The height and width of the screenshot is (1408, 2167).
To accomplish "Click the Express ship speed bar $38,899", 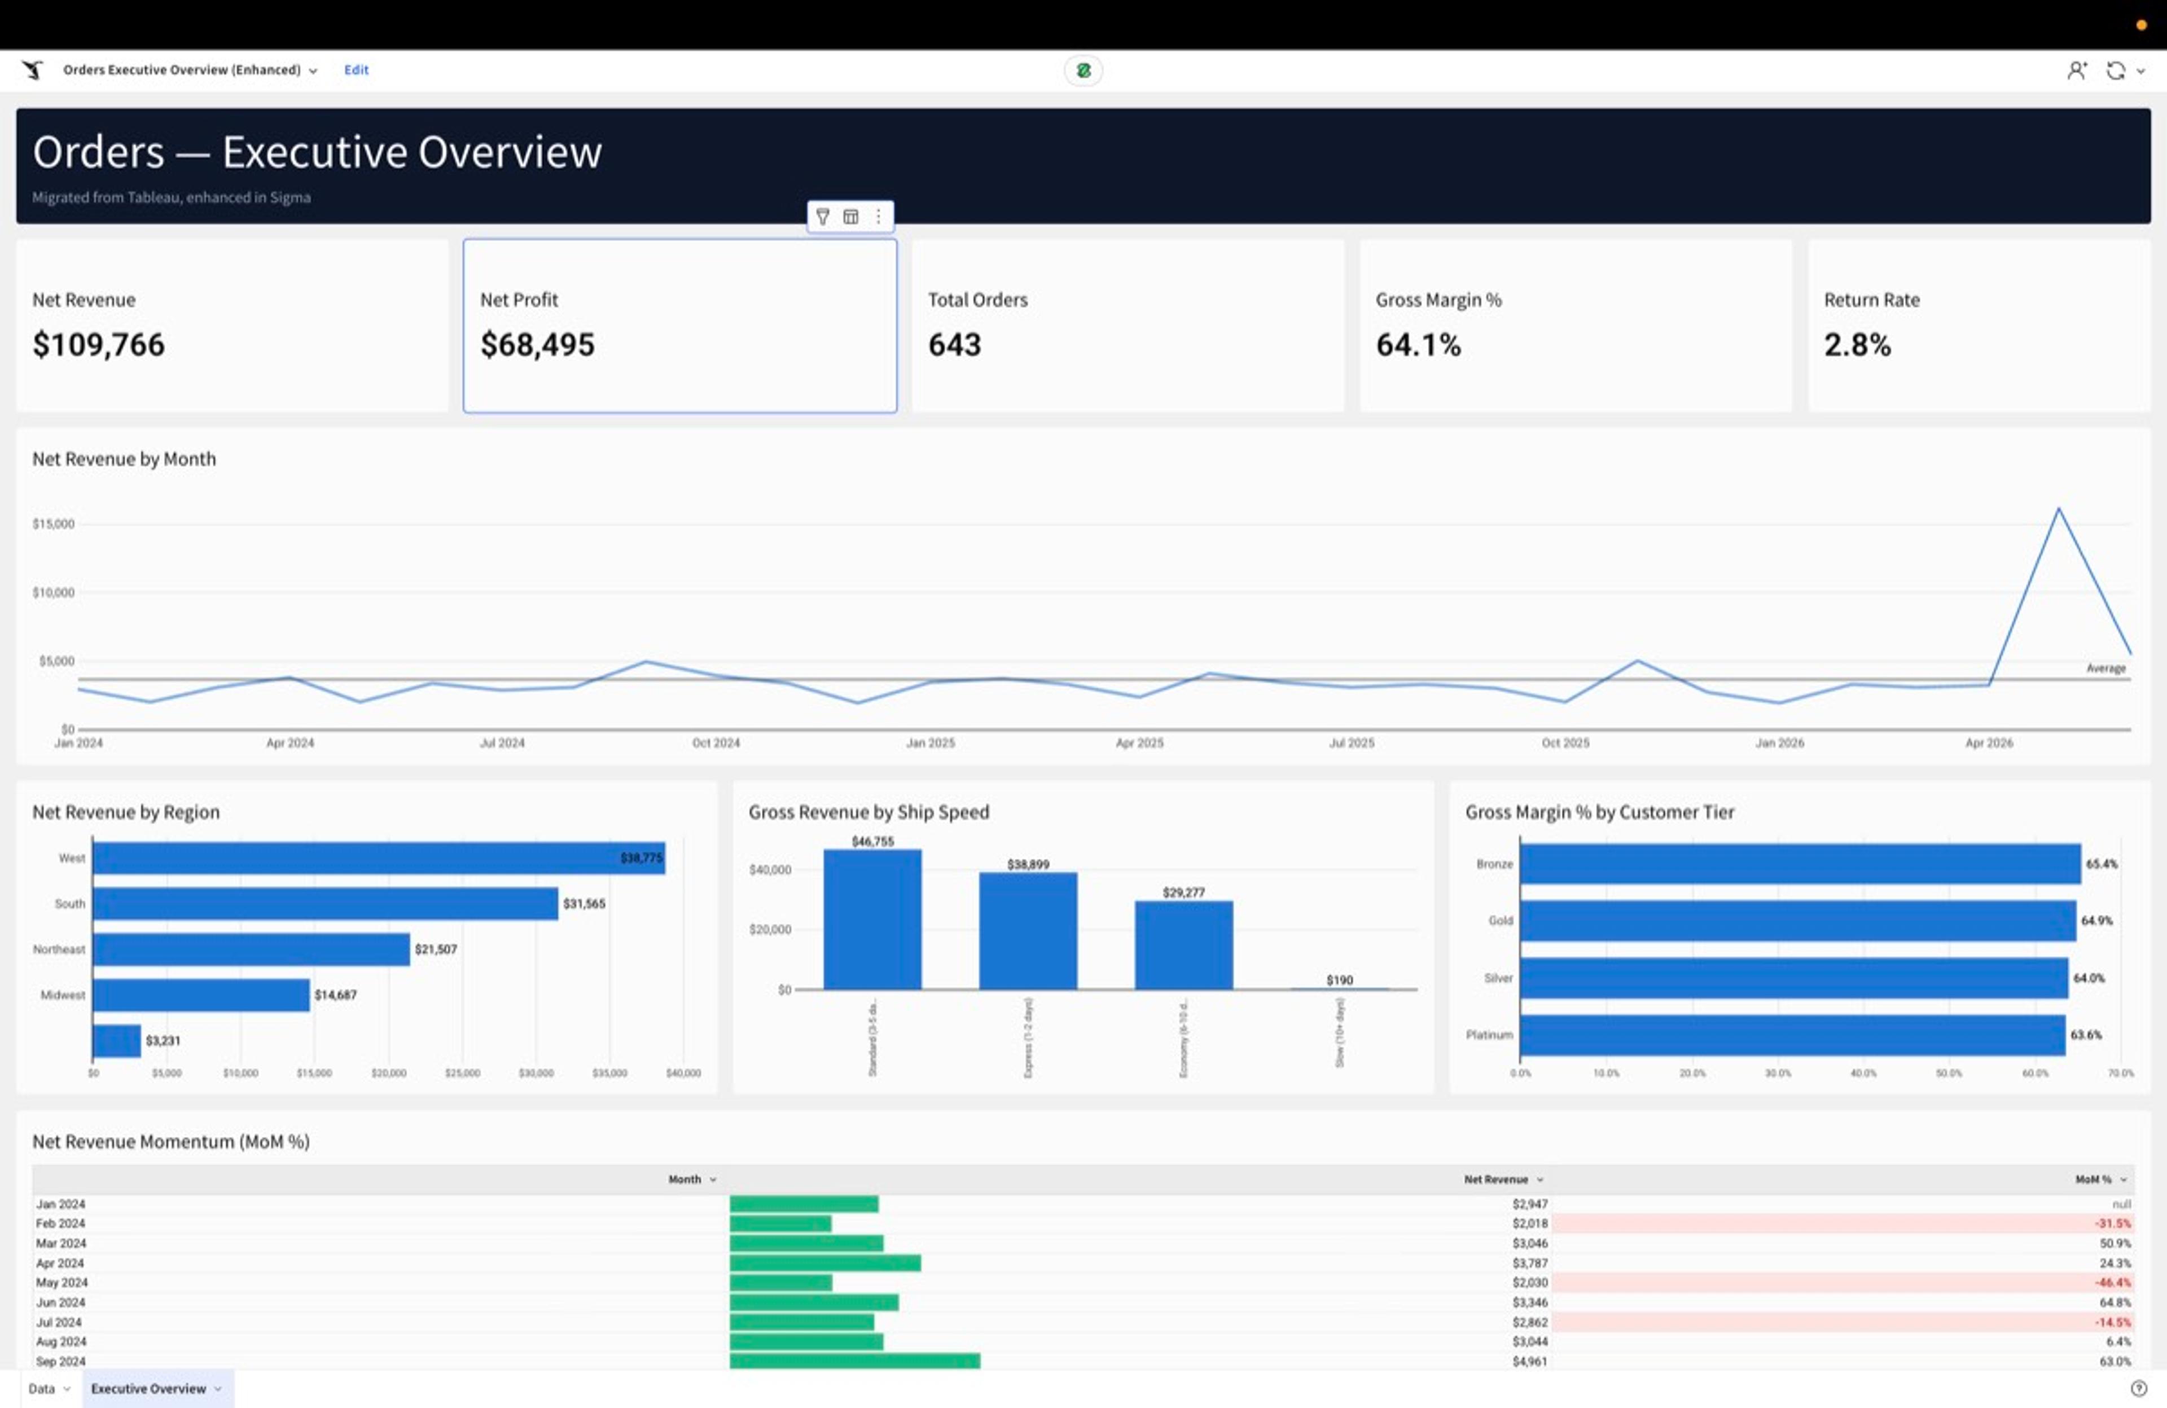I will pos(1028,931).
